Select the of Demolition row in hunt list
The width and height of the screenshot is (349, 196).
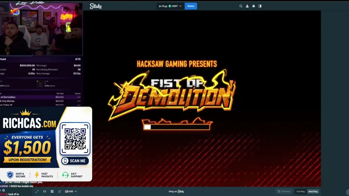[40, 97]
